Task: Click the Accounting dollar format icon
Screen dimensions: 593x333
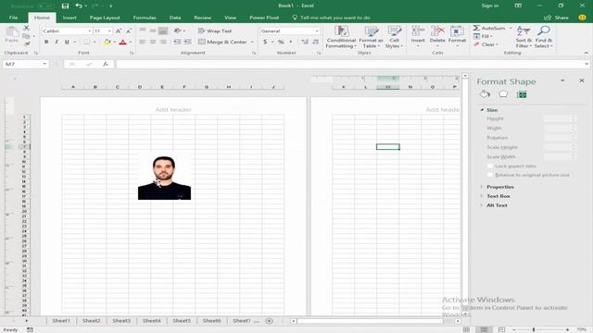Action: click(x=265, y=42)
